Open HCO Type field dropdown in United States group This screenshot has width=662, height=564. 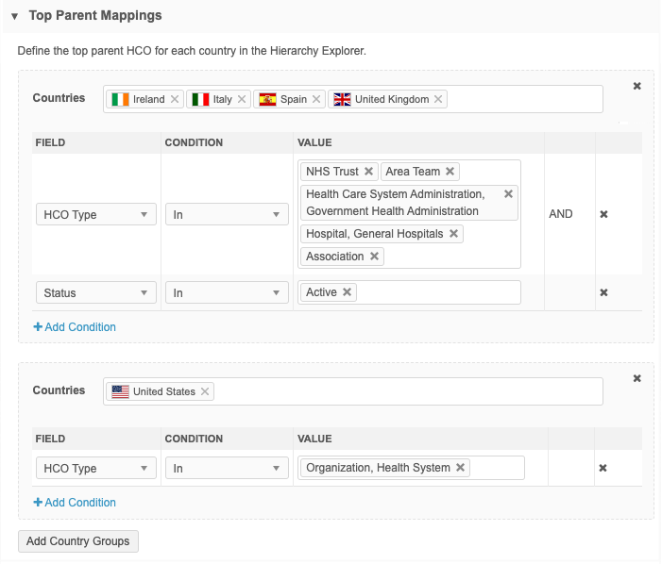click(95, 469)
